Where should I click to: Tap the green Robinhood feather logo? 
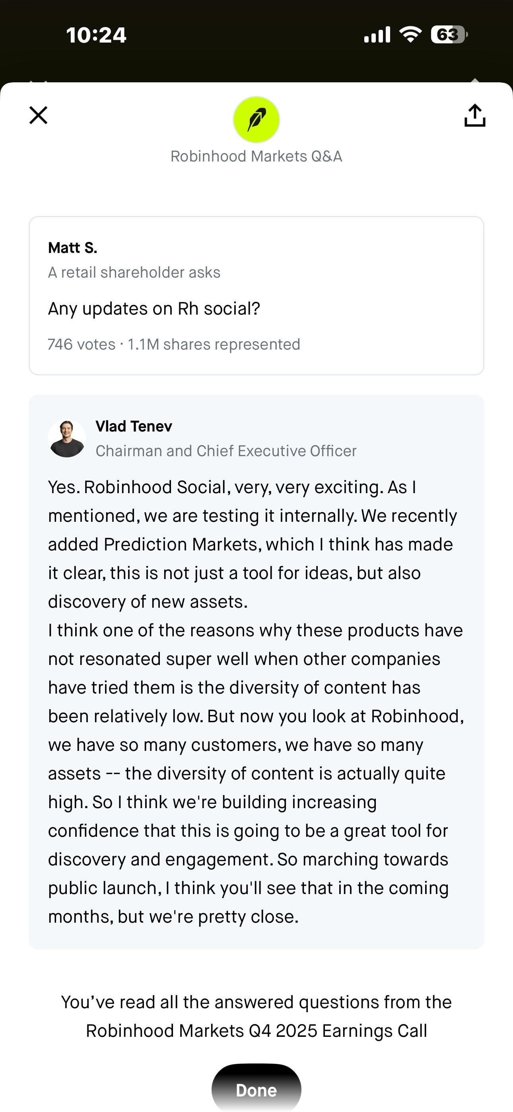point(256,120)
